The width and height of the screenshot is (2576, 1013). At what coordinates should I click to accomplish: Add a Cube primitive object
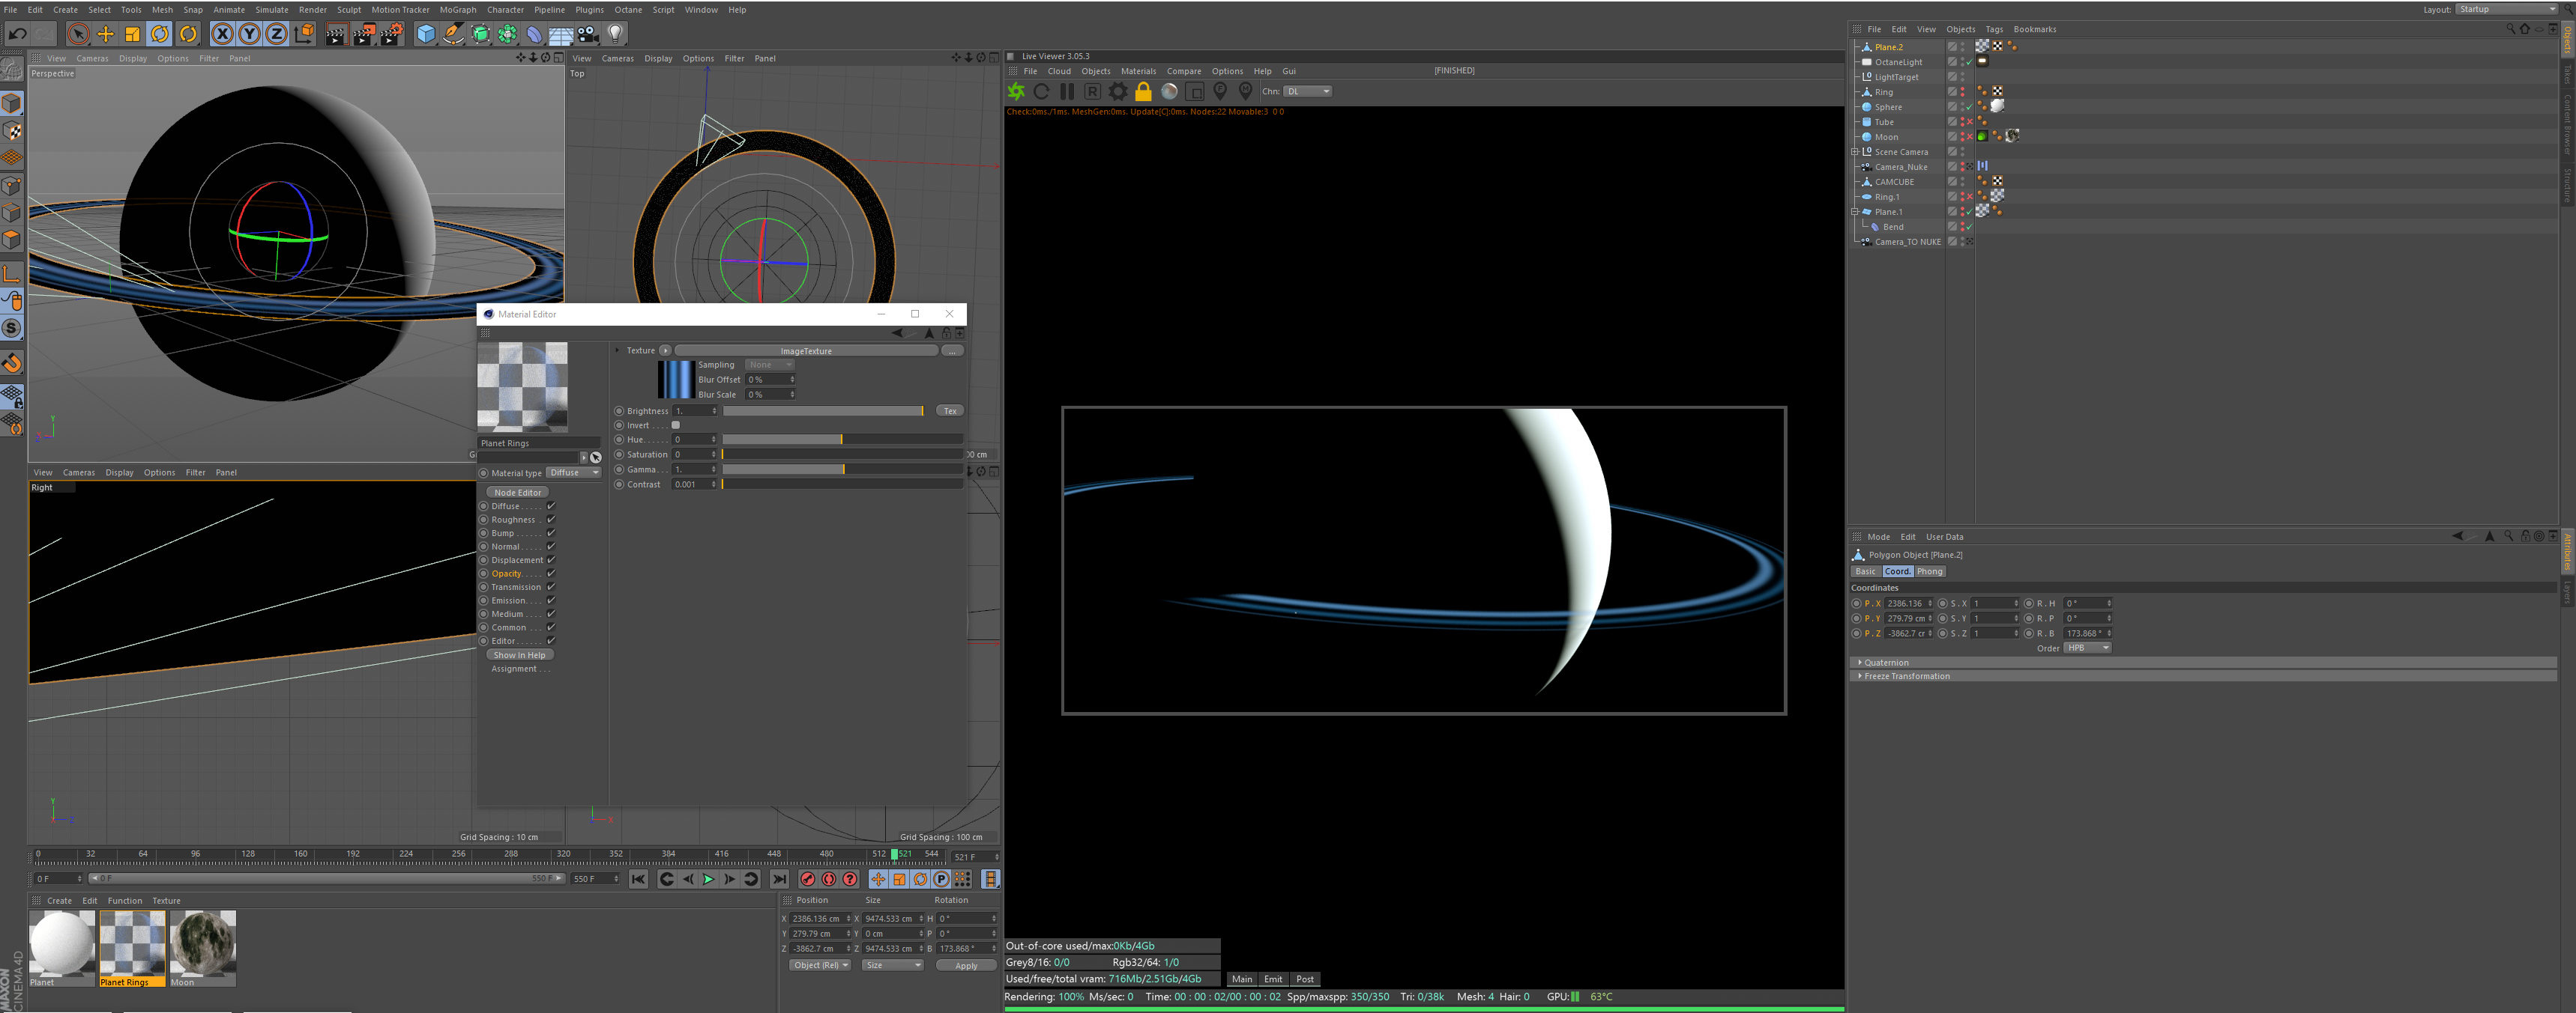pos(426,34)
